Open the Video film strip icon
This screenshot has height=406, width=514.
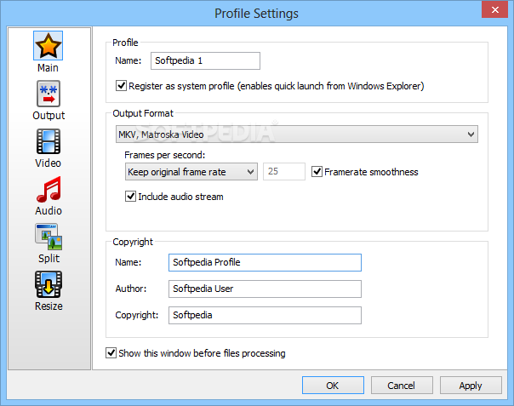coord(49,141)
